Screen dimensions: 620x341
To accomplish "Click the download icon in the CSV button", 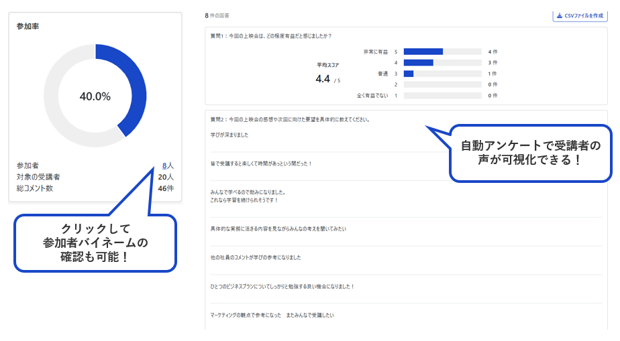I will click(x=559, y=16).
